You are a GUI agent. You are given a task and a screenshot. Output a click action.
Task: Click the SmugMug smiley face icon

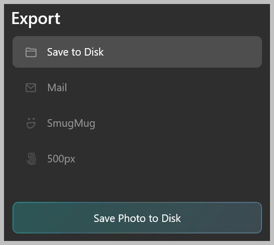click(x=31, y=123)
